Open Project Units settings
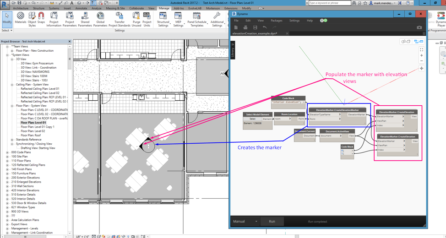Viewport: 446px width, 238px height. coord(147,19)
